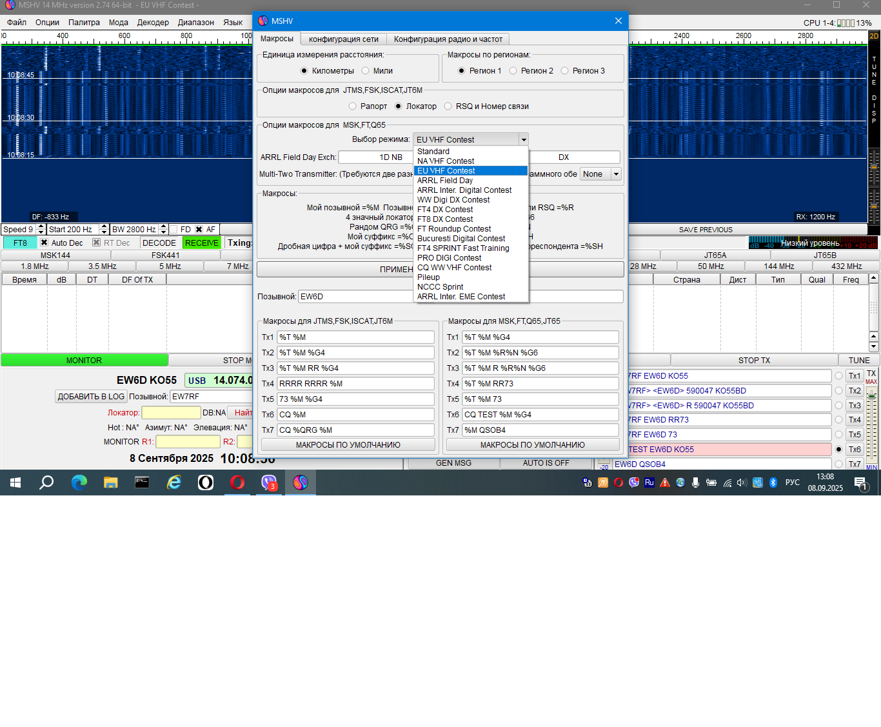
Task: Click the Viber icon in the taskbar
Action: (x=269, y=482)
